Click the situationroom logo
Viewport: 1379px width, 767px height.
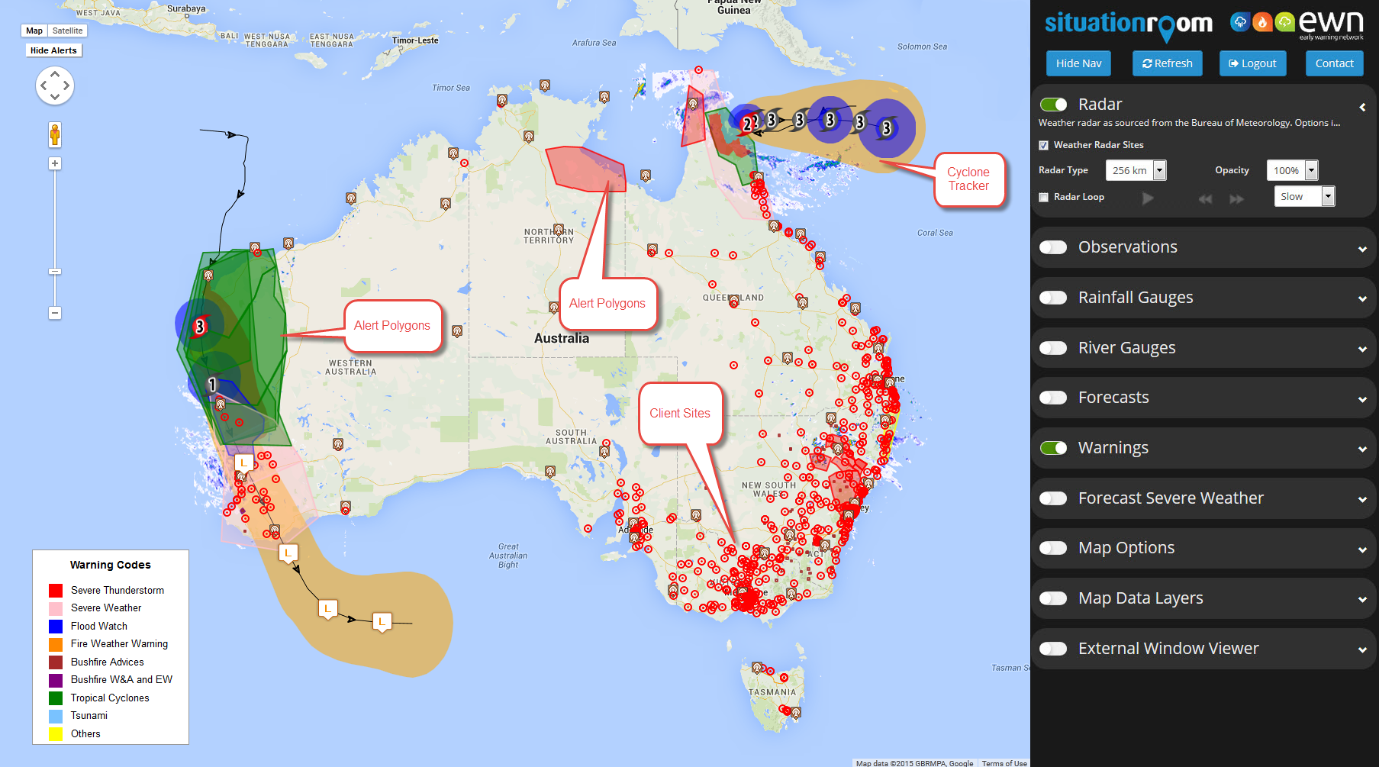click(x=1128, y=25)
